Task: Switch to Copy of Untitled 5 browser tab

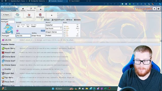Action: 78,1
